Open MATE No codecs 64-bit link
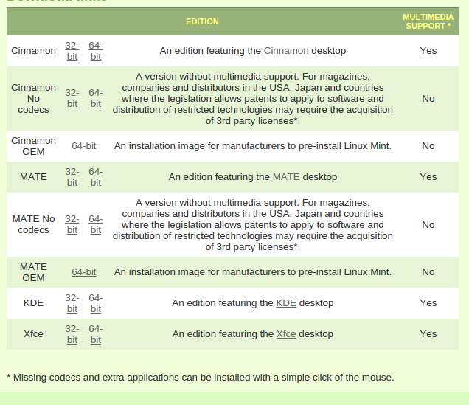The image size is (469, 405). coord(96,225)
